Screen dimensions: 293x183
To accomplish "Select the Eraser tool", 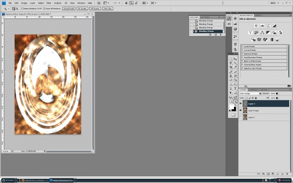I will [231, 80].
